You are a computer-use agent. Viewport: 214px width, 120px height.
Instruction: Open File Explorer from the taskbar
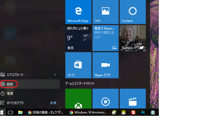click(20, 112)
